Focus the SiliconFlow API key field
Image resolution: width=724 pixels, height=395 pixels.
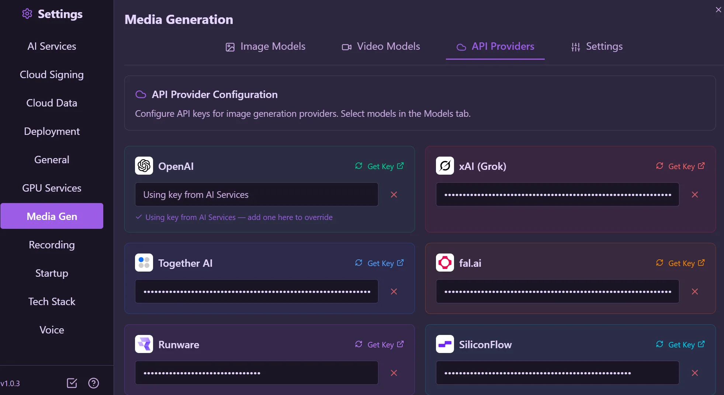coord(557,373)
